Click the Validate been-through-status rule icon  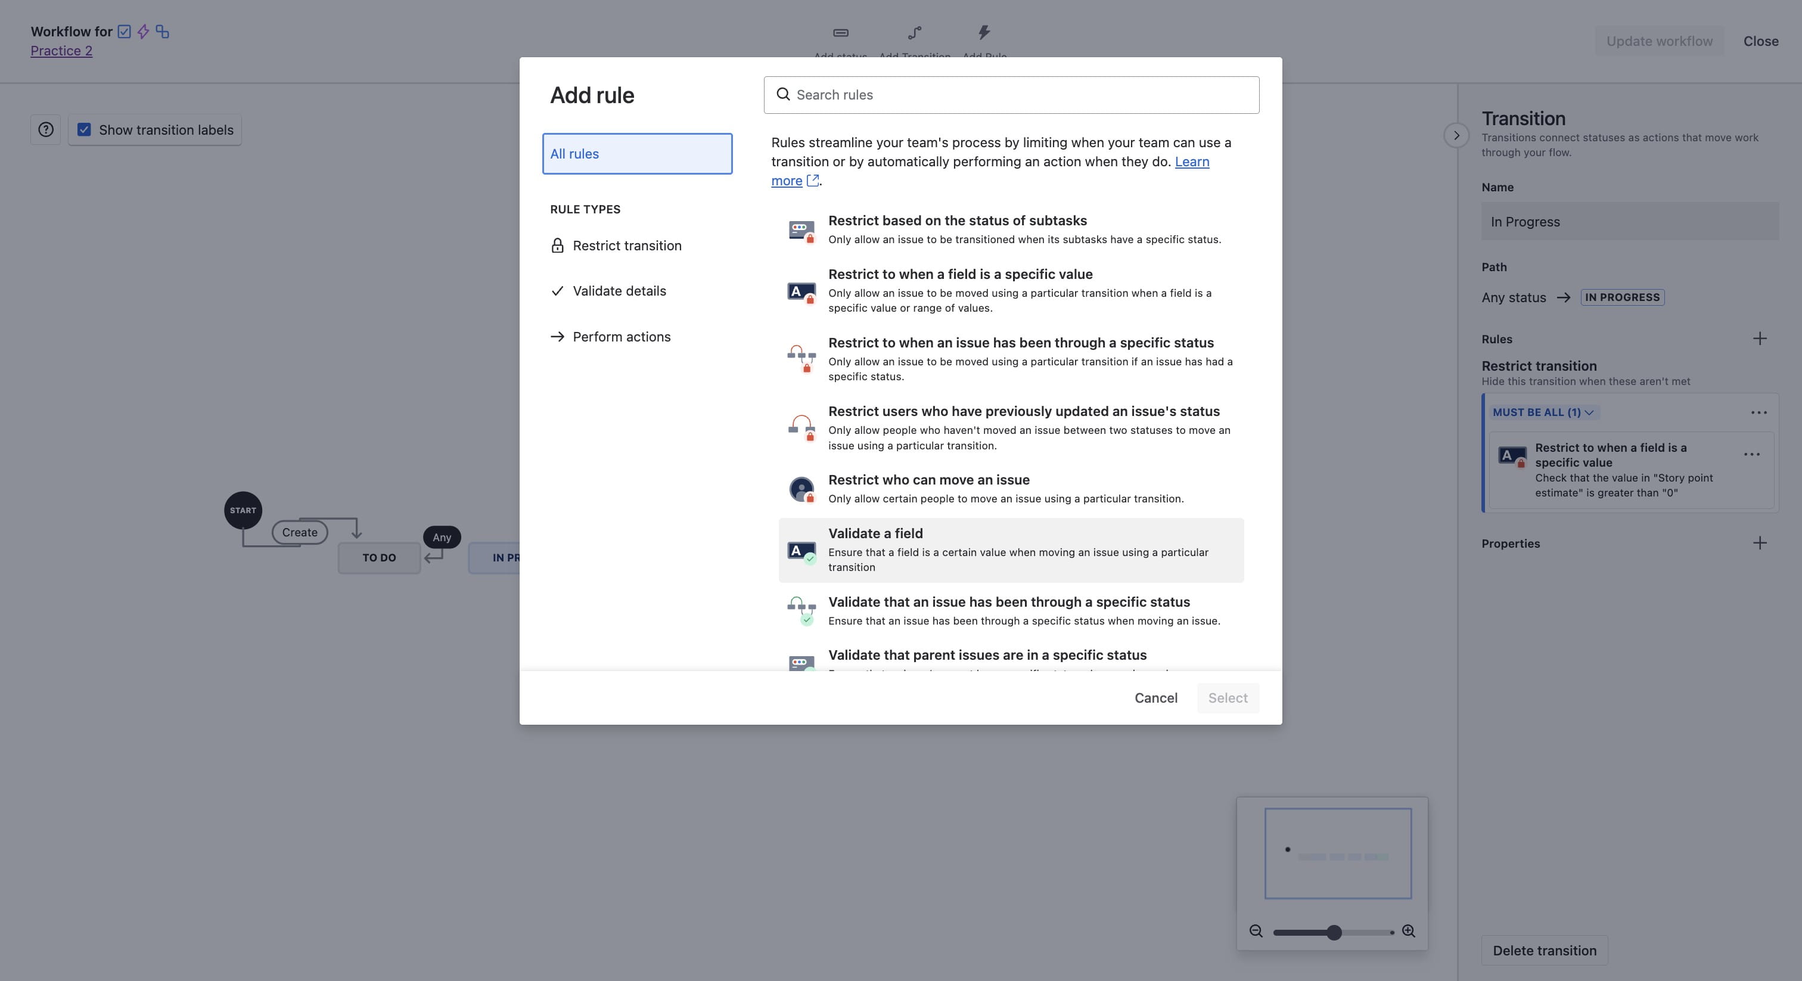coord(801,610)
